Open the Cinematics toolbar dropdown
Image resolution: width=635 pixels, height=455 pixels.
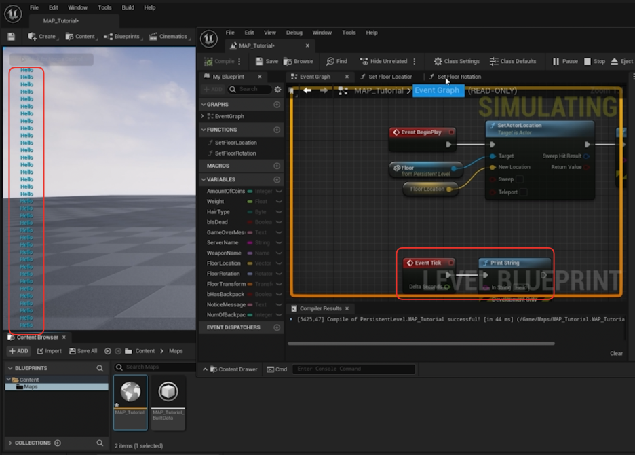coord(170,37)
